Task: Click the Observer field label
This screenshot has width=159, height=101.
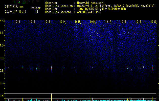Action: [51, 3]
